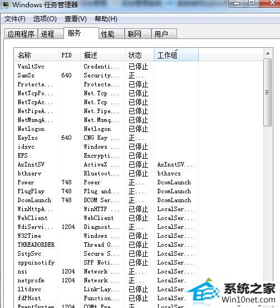The width and height of the screenshot is (280, 308).
Task: Click PID 1204 in the nsi row
Action: pos(68,271)
